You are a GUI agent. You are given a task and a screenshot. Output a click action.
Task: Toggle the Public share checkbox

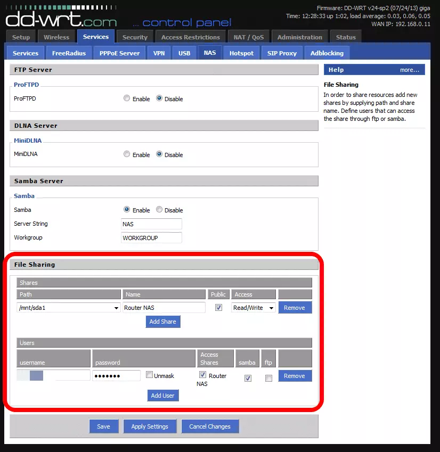point(218,308)
